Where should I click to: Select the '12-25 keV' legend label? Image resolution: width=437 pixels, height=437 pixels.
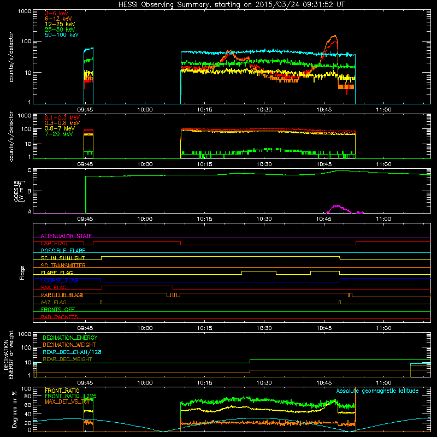(60, 24)
